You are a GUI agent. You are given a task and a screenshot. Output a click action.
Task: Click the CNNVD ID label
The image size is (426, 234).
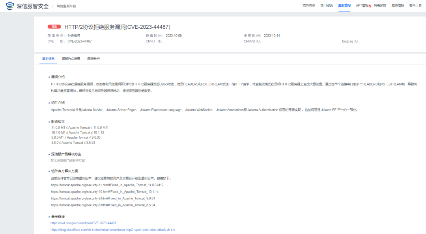pos(252,41)
